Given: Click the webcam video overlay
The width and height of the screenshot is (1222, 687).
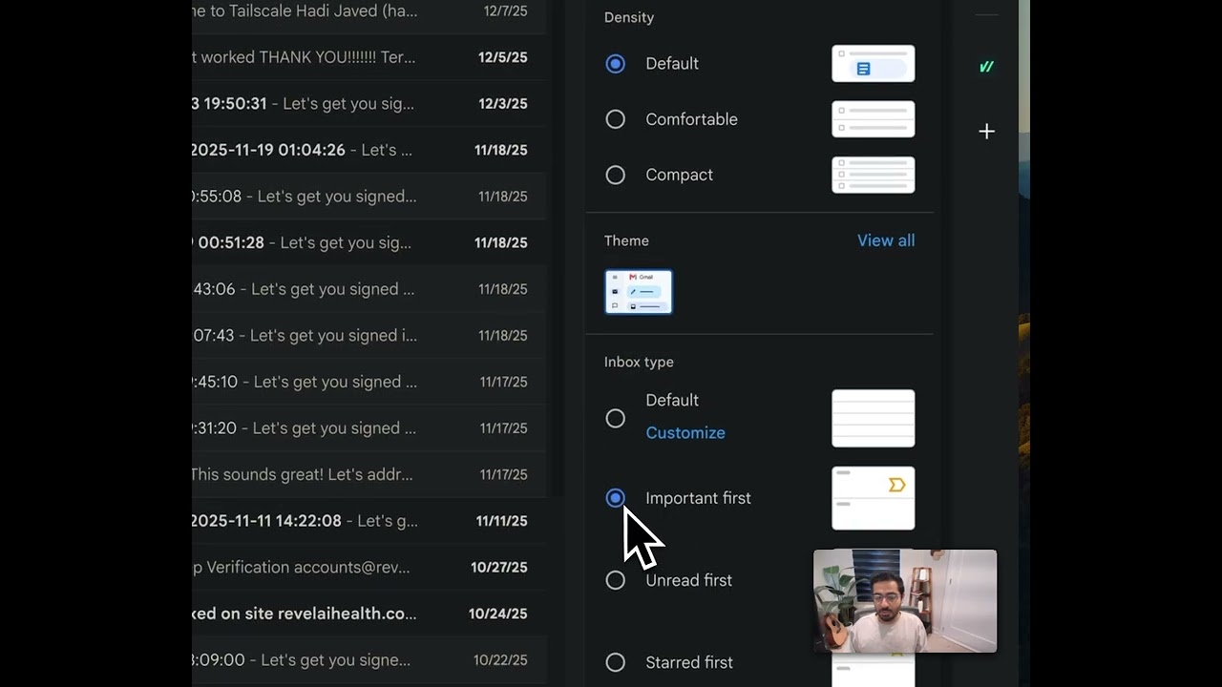Looking at the screenshot, I should point(905,601).
